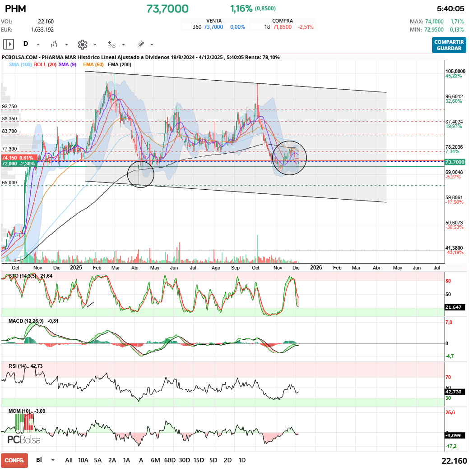This screenshot has height=470, width=473.
Task: Select the A time range
Action: tap(141, 460)
